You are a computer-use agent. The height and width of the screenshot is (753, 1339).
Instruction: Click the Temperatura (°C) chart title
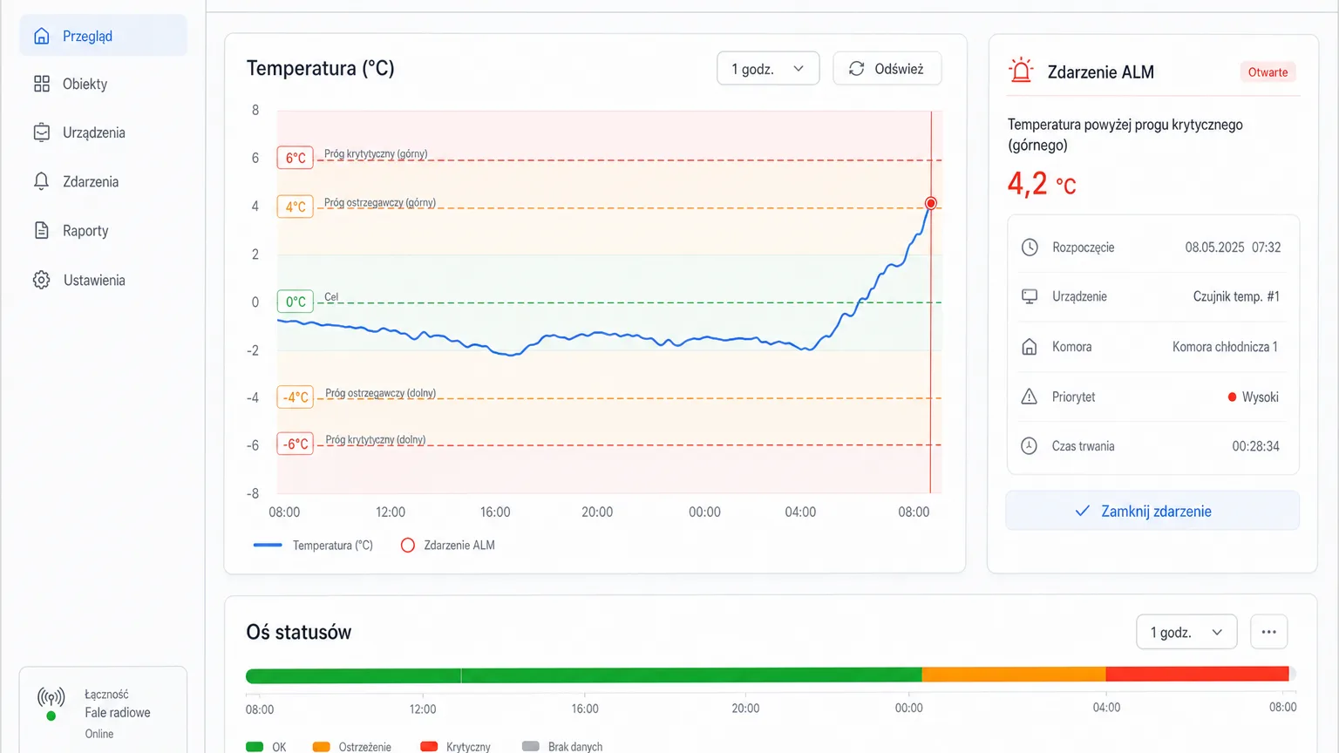320,68
